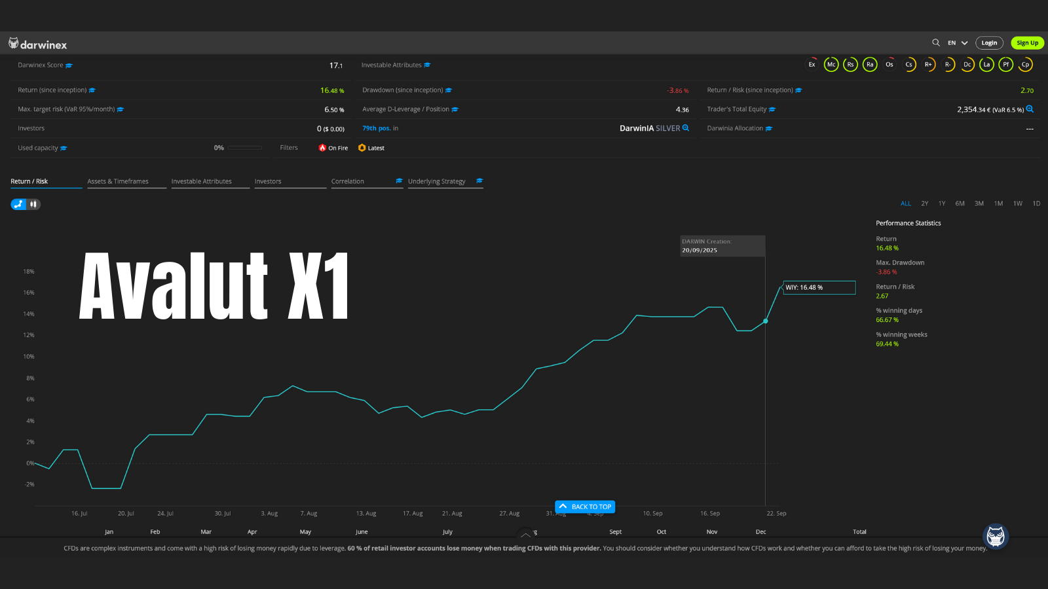Click the Latest filter
The image size is (1048, 589).
coord(371,148)
